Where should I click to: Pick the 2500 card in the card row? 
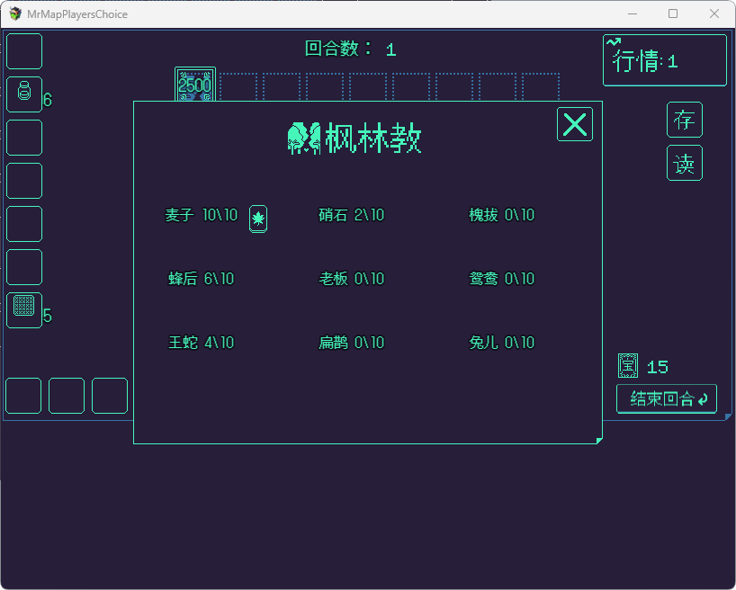(195, 85)
